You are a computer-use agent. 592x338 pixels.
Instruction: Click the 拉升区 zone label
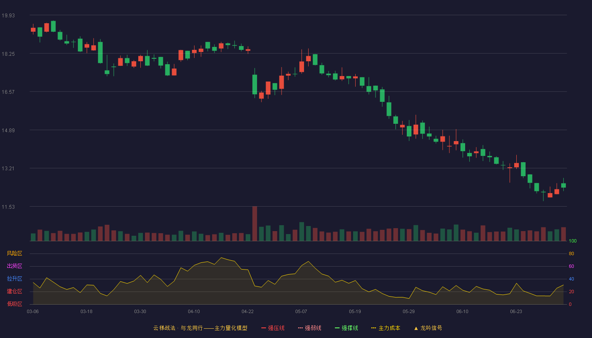pos(14,279)
